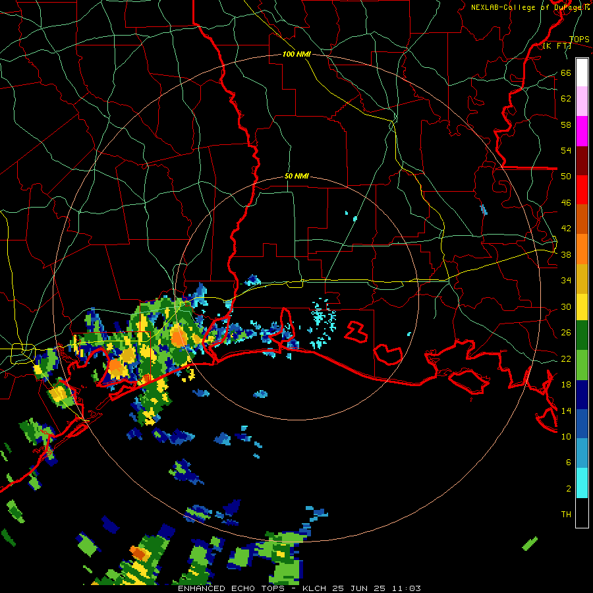
Task: Click the KLCH station identifier
Action: [x=314, y=588]
